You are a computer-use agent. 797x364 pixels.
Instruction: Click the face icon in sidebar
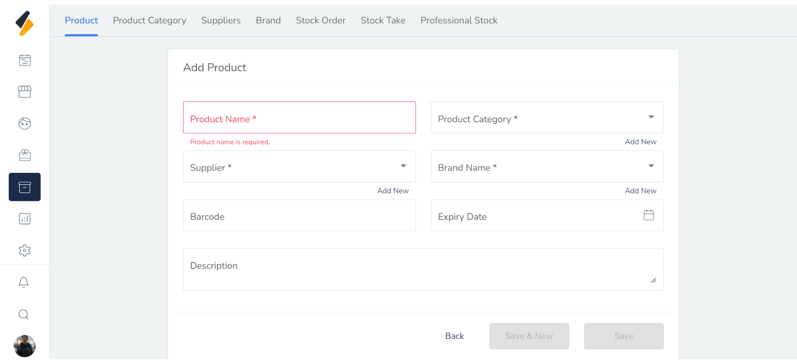25,123
